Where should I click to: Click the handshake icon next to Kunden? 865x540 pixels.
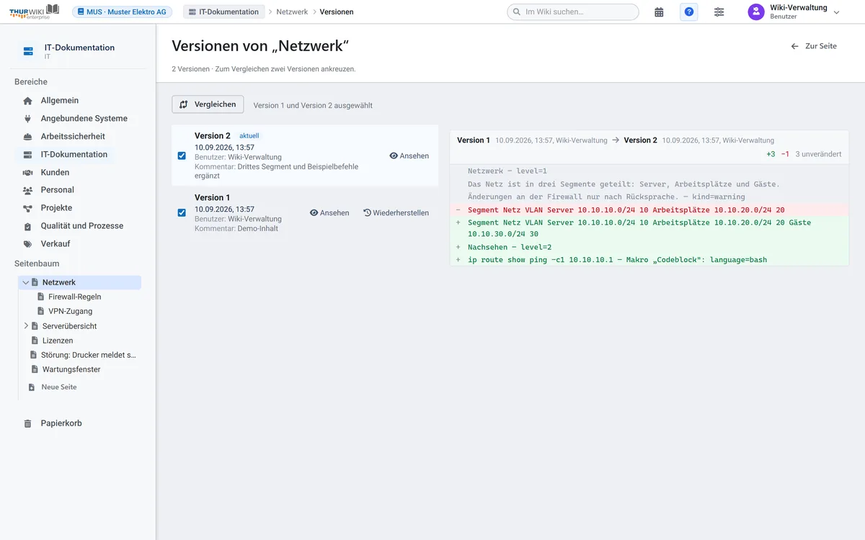[28, 173]
